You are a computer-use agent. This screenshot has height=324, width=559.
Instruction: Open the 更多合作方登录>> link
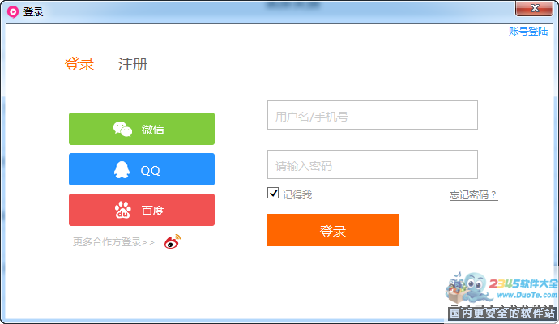tap(113, 242)
